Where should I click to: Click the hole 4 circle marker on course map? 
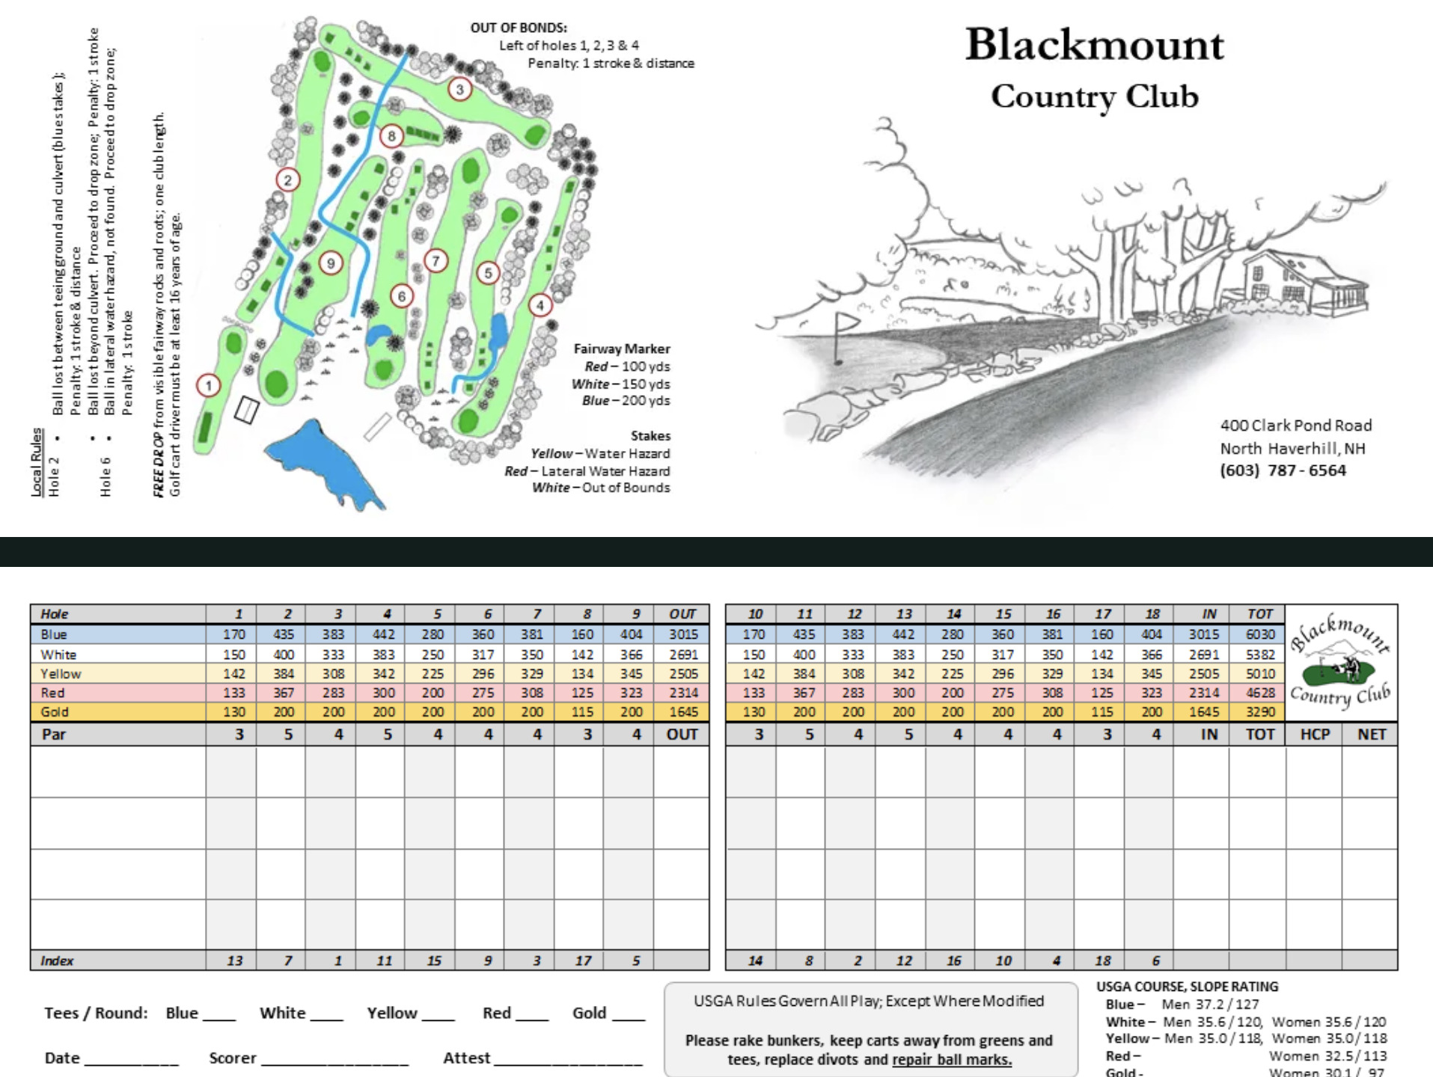pyautogui.click(x=540, y=305)
